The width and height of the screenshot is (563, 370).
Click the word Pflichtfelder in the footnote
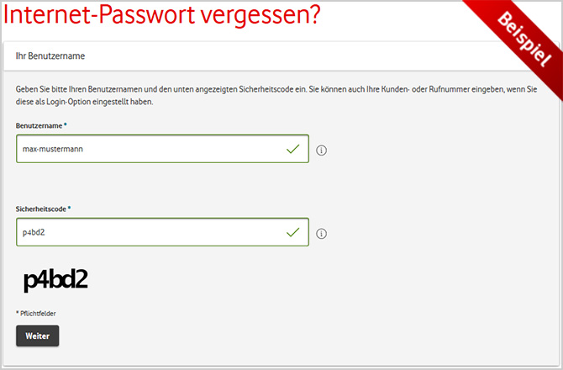pos(39,314)
